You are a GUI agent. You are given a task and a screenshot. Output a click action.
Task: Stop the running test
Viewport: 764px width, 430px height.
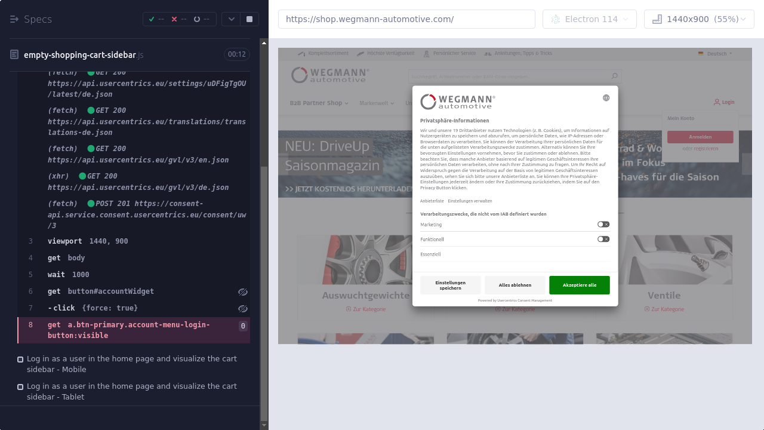point(249,19)
